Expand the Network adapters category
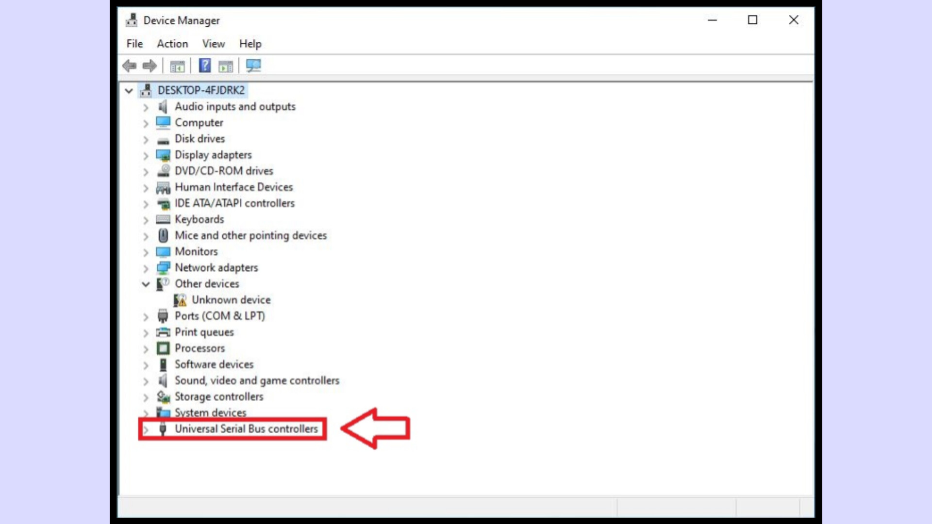This screenshot has width=932, height=524. point(144,267)
